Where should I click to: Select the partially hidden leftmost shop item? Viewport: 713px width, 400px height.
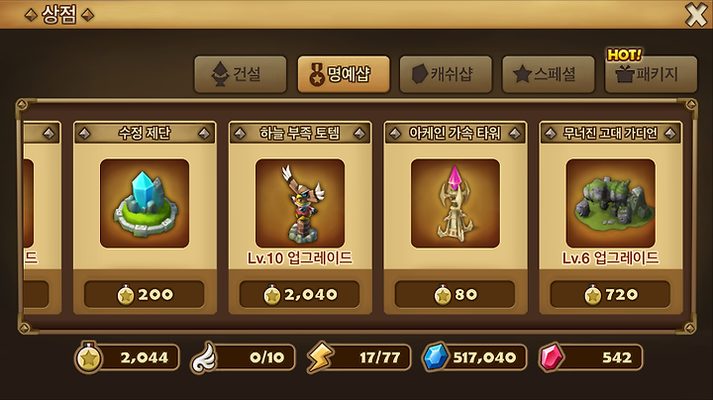(42, 218)
